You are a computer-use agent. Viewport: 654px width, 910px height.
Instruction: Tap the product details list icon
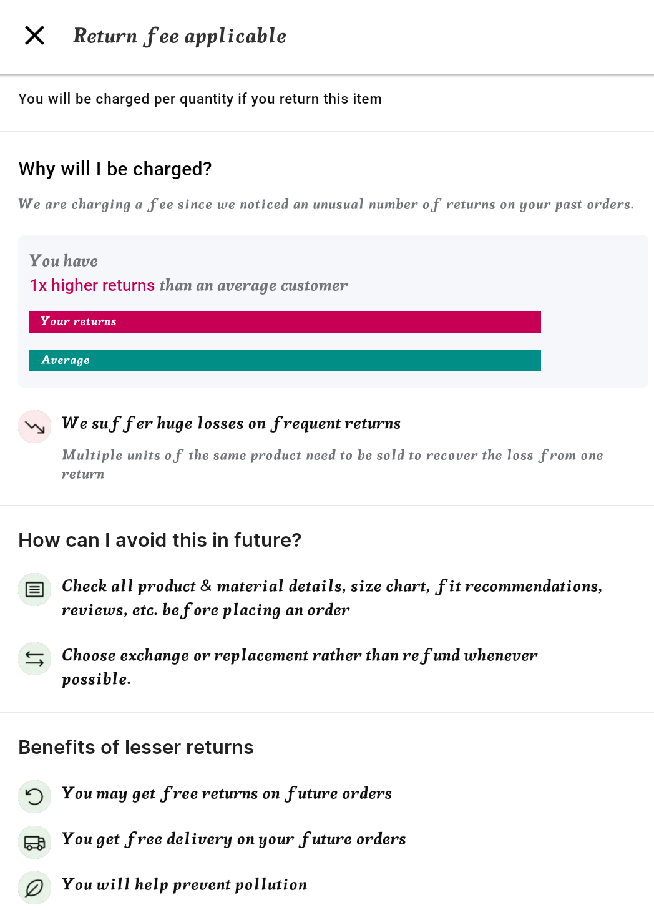pyautogui.click(x=34, y=589)
